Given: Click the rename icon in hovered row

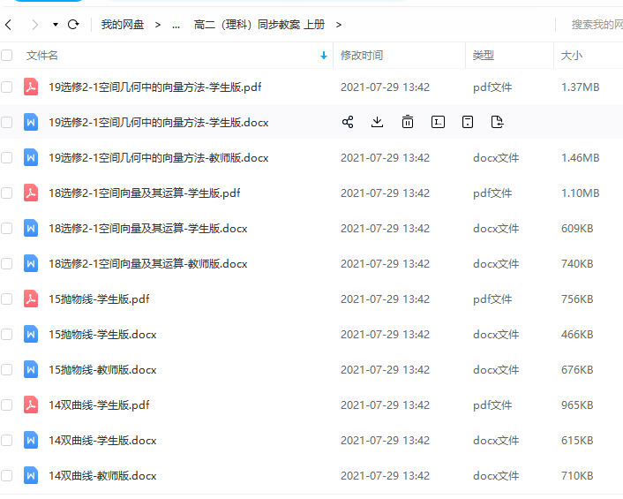Looking at the screenshot, I should coord(438,122).
